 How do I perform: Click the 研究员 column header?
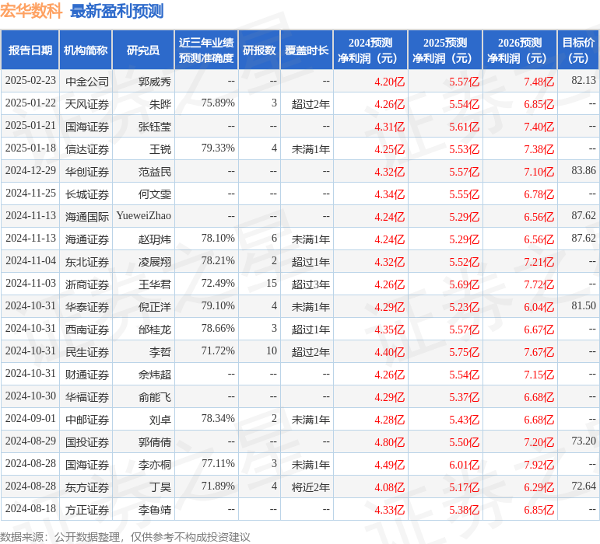tap(143, 51)
